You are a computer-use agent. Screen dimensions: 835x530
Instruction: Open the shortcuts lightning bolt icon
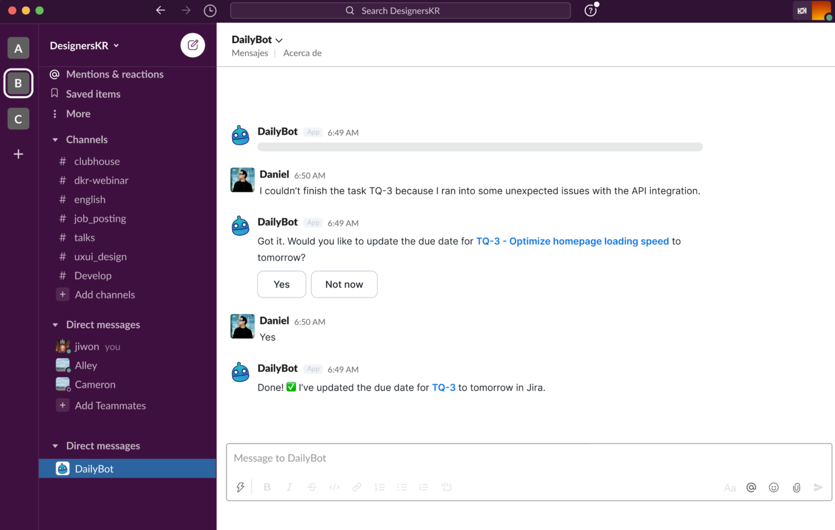[241, 487]
